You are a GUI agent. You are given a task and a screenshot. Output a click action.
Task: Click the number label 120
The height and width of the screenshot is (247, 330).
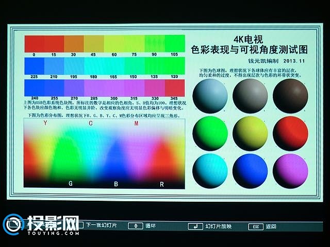coord(174,77)
